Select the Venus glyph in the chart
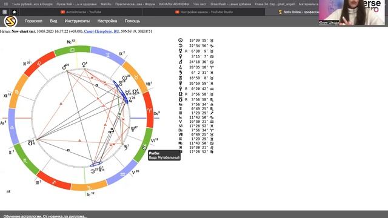This screenshot has width=388, height=218. point(84,65)
